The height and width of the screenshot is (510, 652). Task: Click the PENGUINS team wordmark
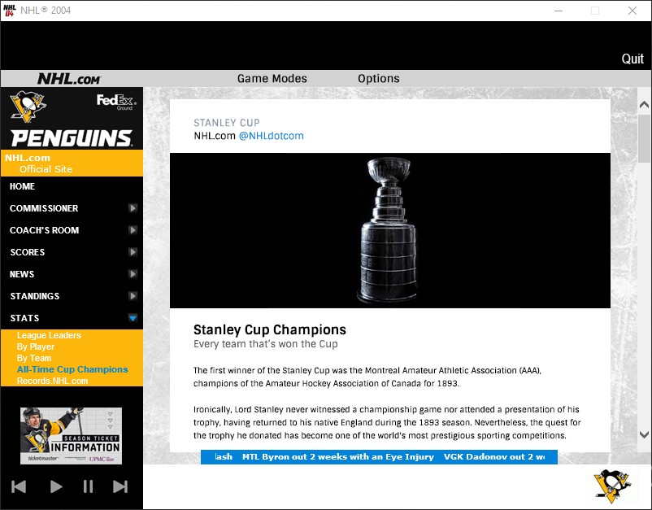(x=72, y=138)
